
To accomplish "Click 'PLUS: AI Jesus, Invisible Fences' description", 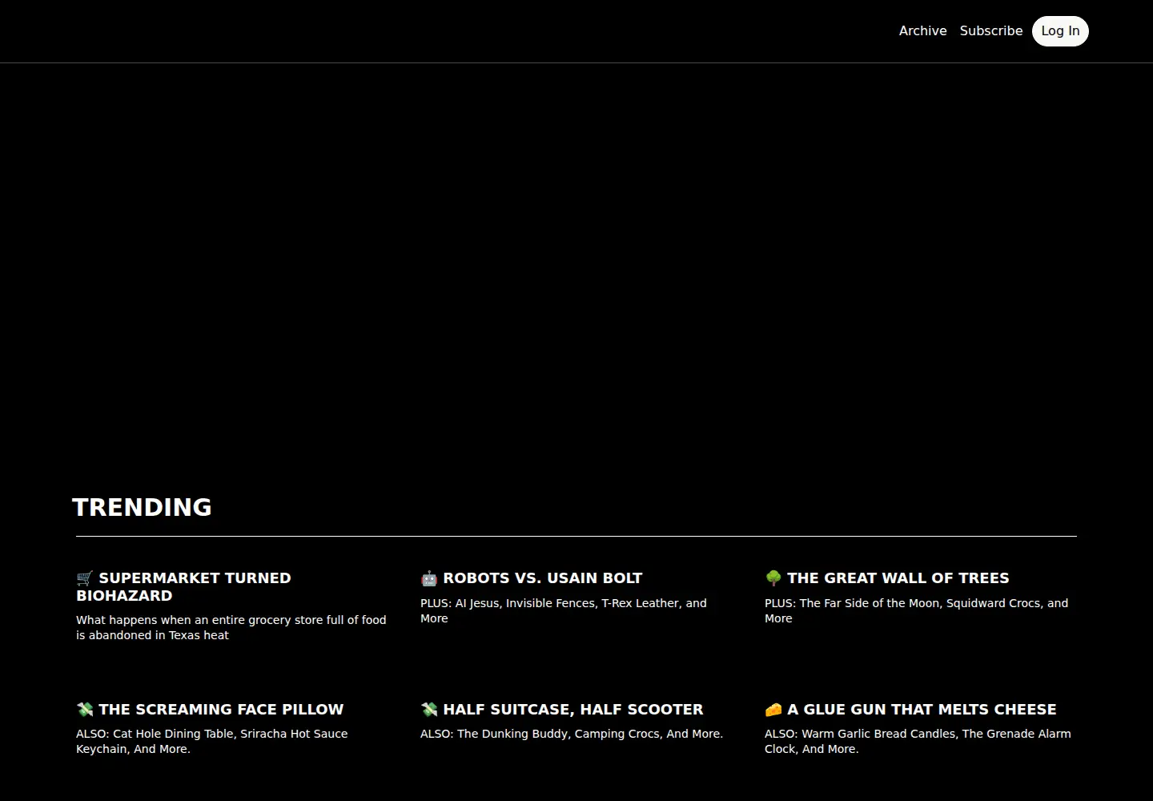I will 564,610.
